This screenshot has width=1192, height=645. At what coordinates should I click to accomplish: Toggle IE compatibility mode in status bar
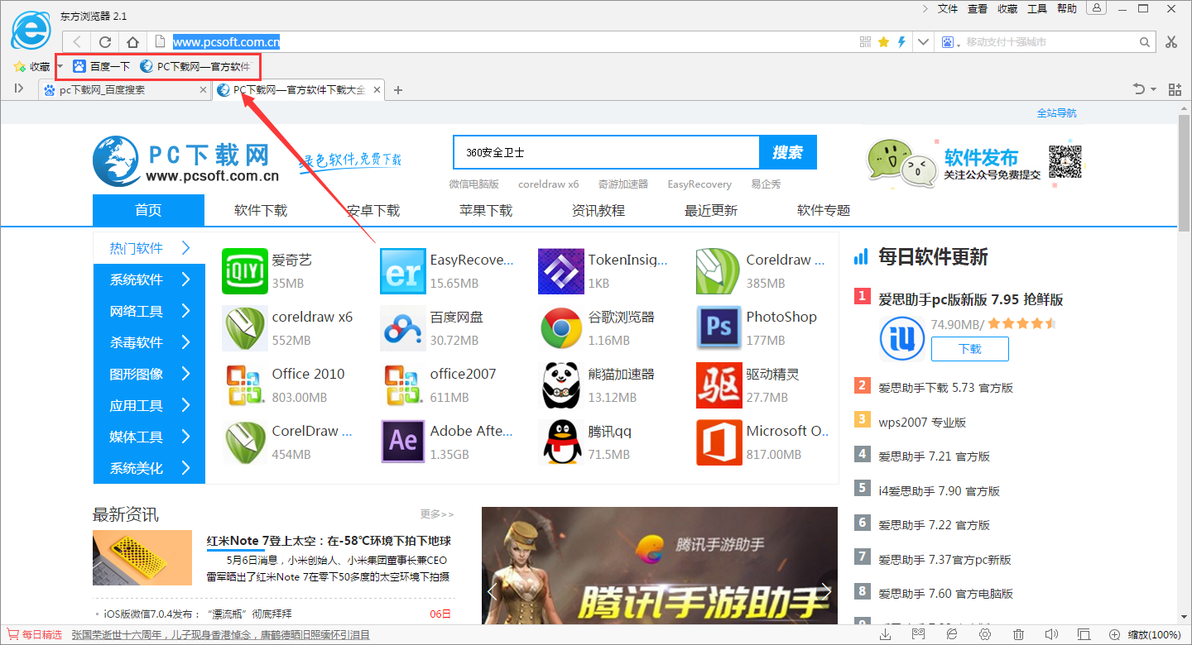(952, 634)
